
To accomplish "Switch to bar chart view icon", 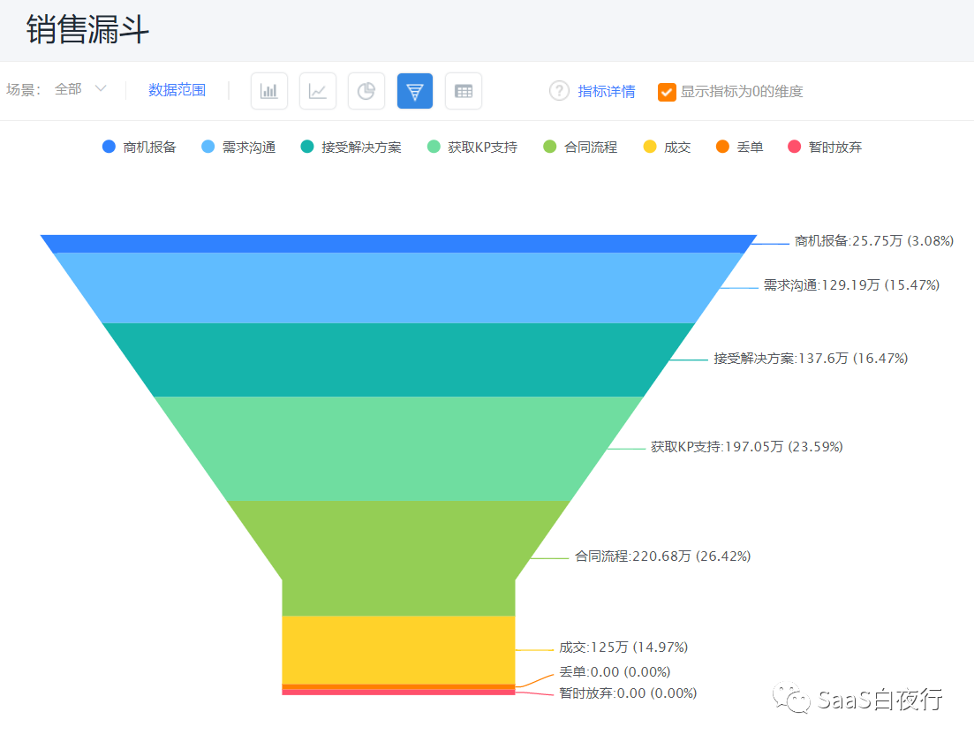I will pyautogui.click(x=269, y=91).
